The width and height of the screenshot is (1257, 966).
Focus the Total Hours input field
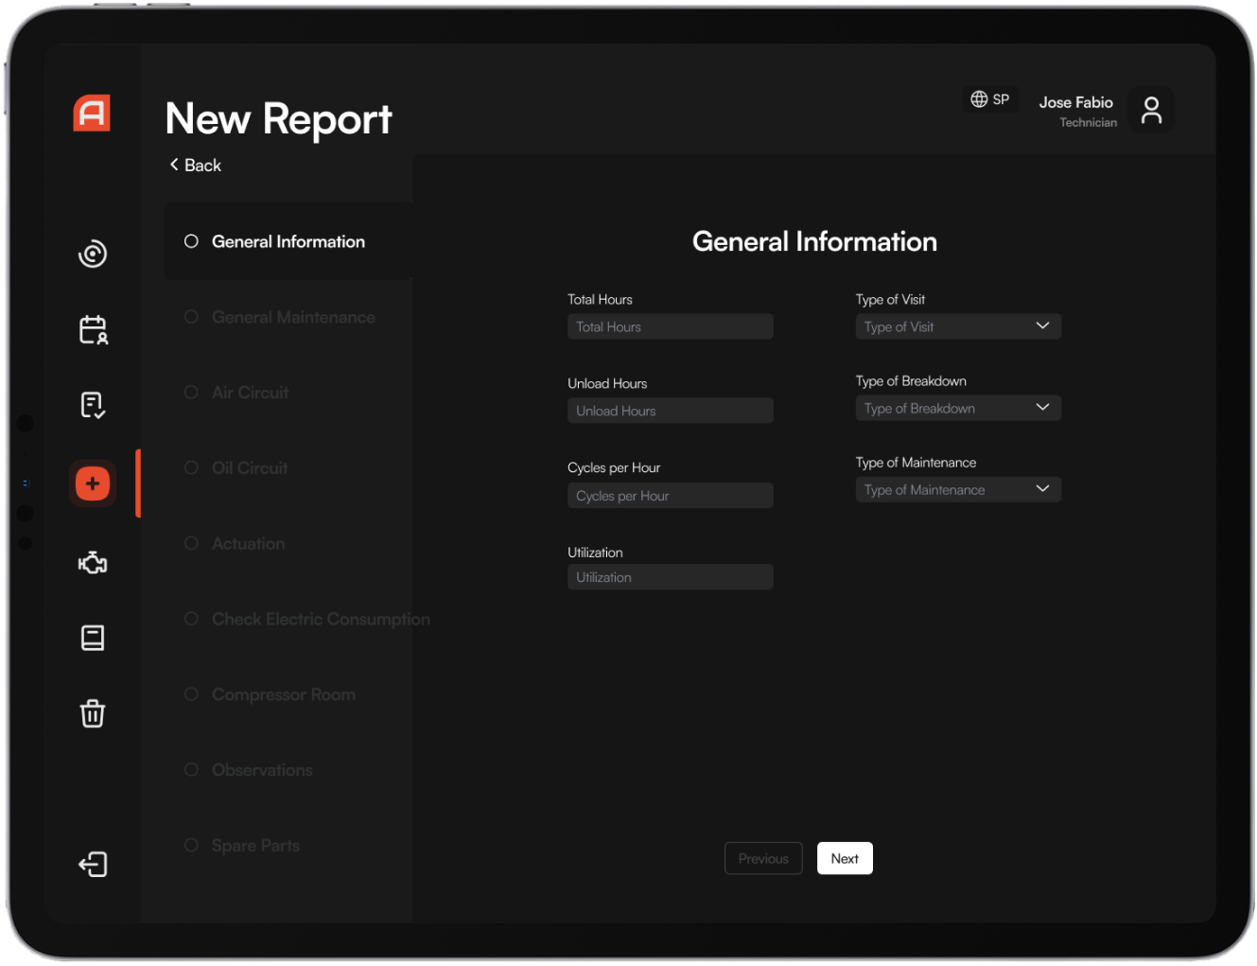[x=670, y=326]
